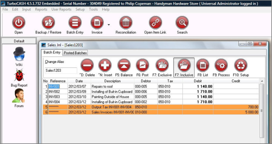The image size is (272, 144).
Task: Switch to the Posted Batches tab
Action: 75,53
